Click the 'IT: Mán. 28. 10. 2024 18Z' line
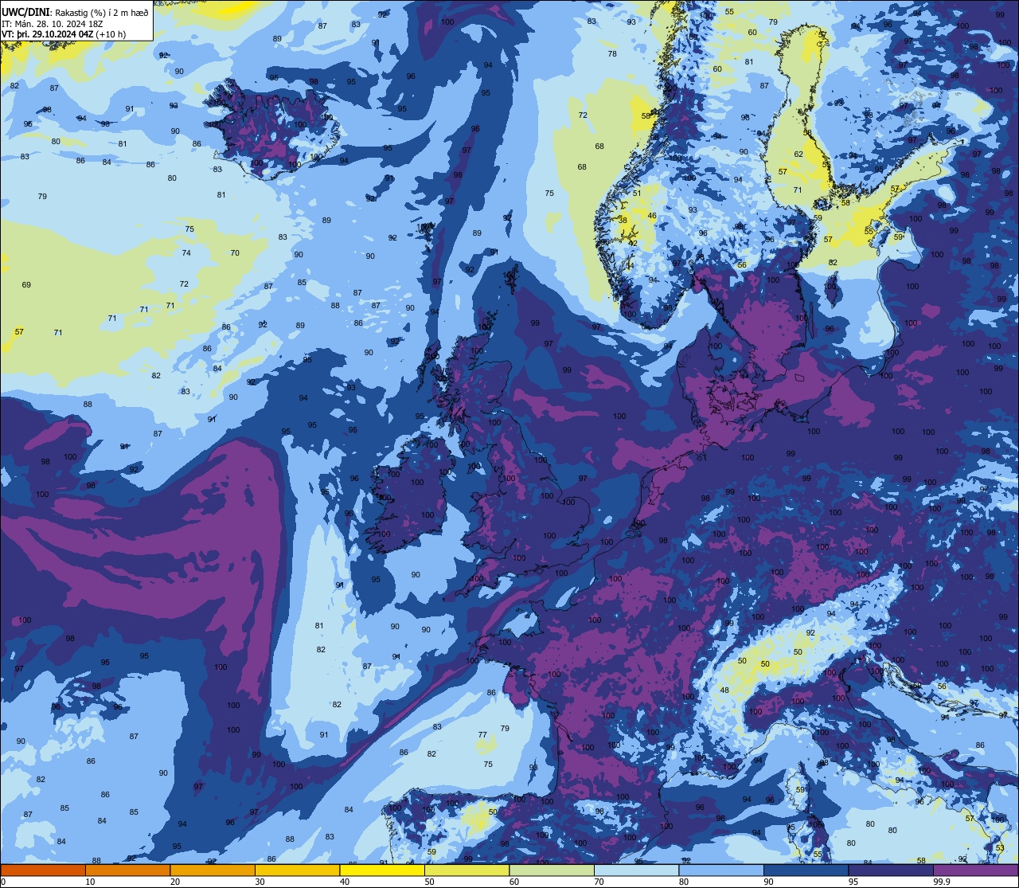 pyautogui.click(x=51, y=23)
